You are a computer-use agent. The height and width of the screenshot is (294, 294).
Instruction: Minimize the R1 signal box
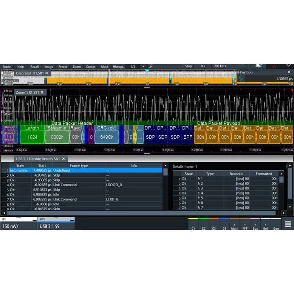[x=34, y=220]
